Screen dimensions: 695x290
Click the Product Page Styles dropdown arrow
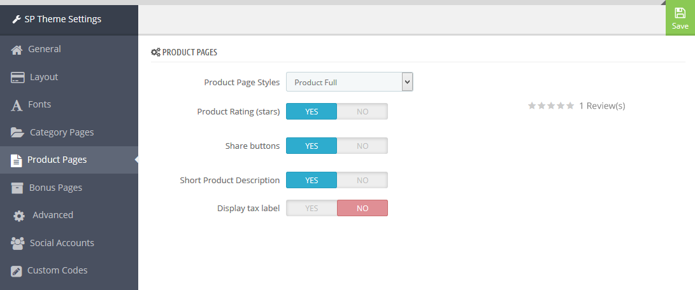[x=407, y=82]
